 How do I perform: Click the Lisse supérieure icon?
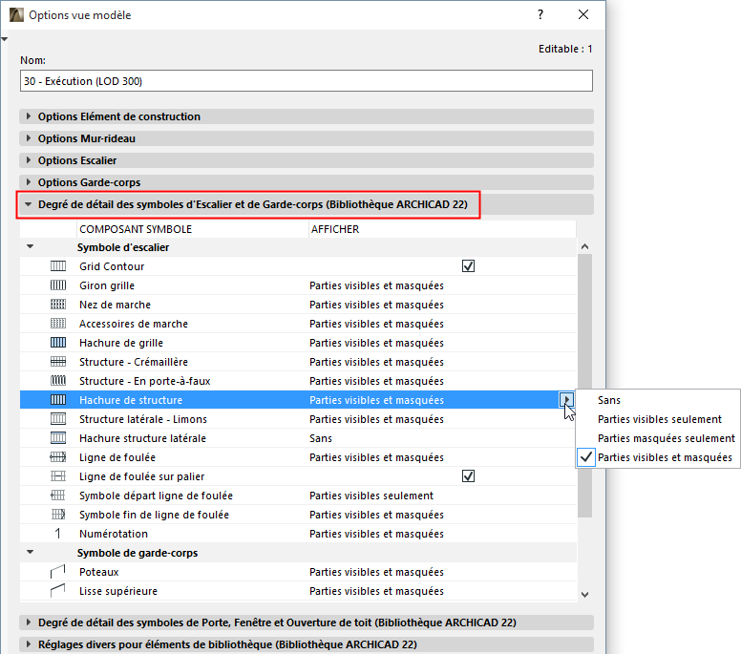pyautogui.click(x=57, y=591)
